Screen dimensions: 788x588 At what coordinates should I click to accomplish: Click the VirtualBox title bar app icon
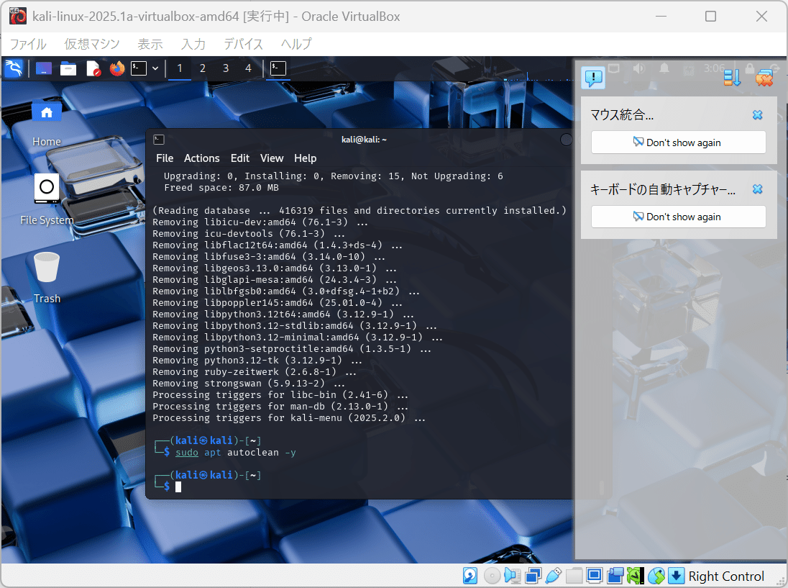17,16
